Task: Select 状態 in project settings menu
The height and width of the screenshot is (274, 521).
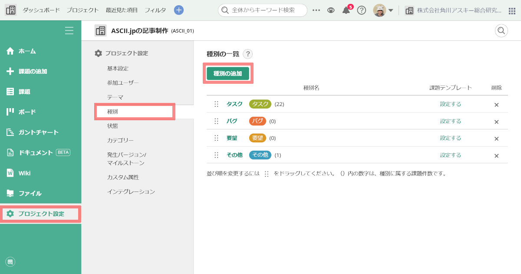Action: pyautogui.click(x=112, y=126)
